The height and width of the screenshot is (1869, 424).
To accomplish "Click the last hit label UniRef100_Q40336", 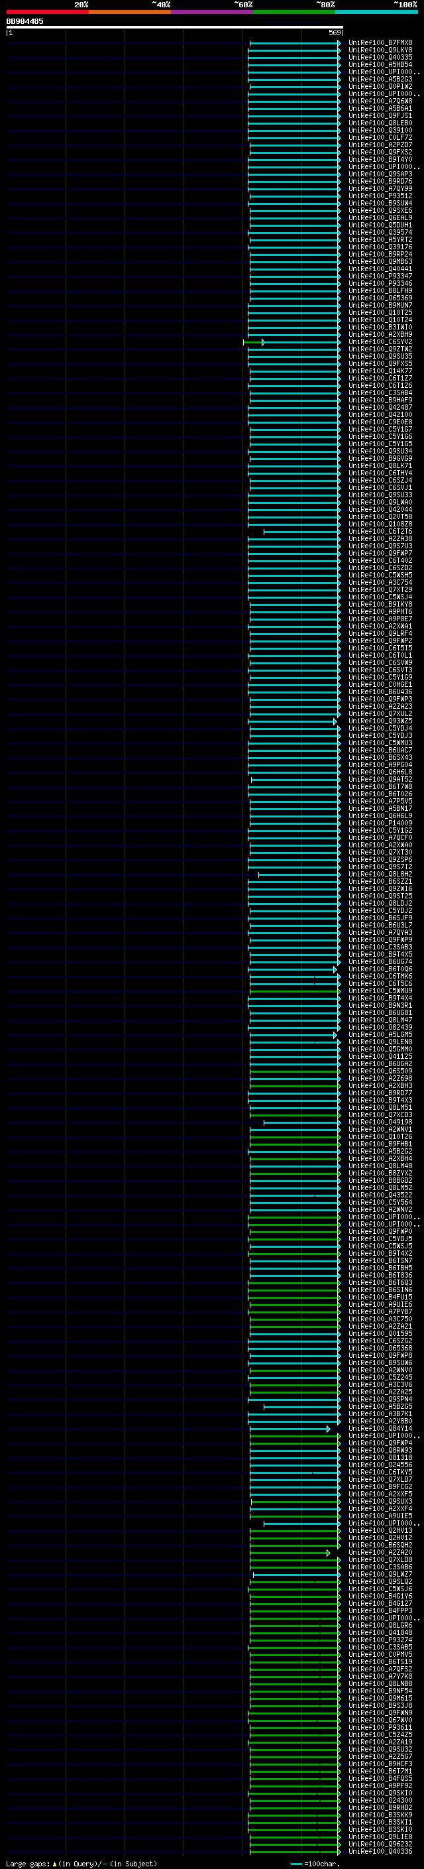I will point(380,1851).
